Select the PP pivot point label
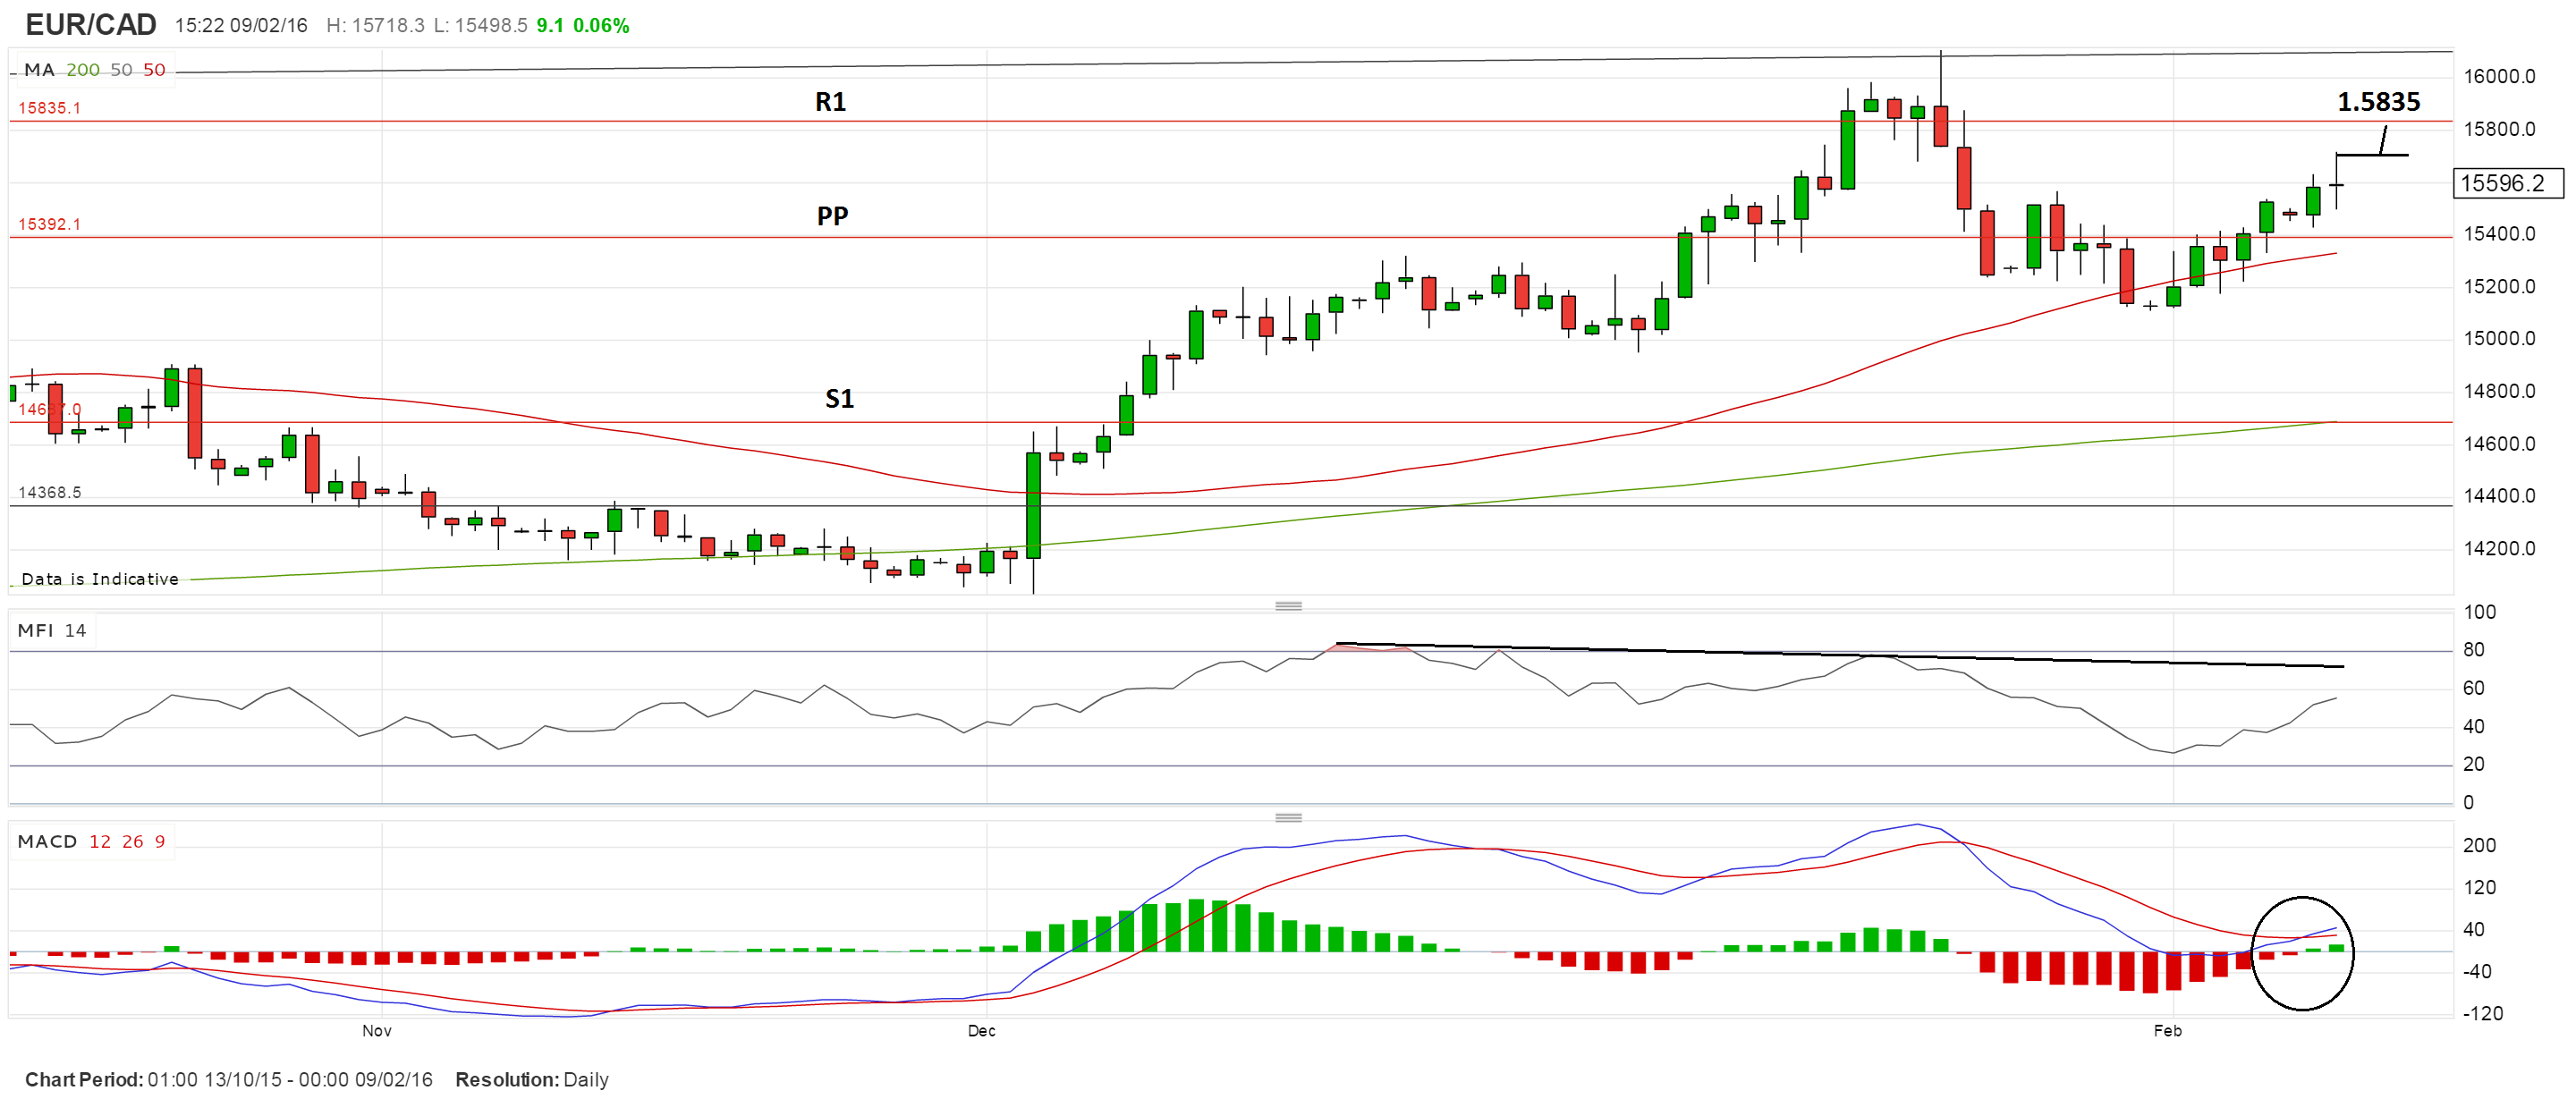 832,216
